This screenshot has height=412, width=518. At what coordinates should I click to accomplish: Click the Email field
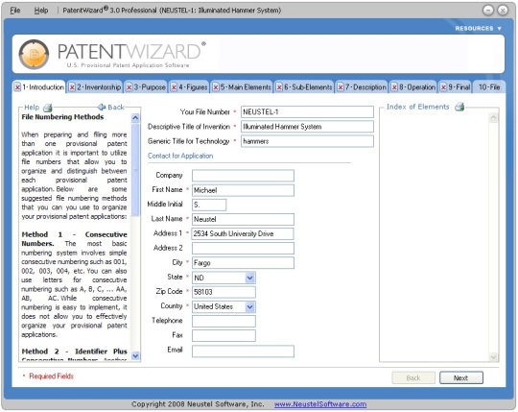(243, 351)
